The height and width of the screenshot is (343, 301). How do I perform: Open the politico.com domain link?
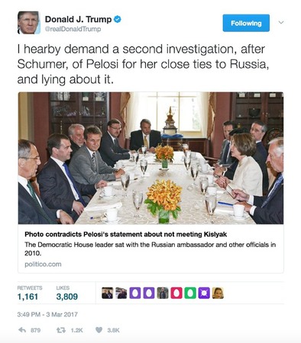click(43, 264)
